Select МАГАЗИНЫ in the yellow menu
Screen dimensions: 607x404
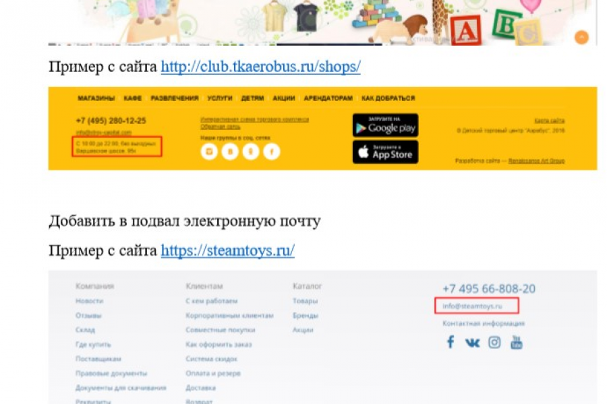pos(96,98)
